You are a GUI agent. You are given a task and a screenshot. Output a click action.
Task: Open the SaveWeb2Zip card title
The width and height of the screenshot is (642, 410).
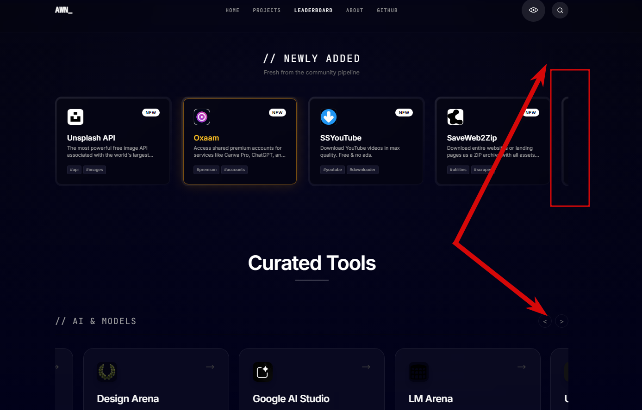(x=472, y=138)
